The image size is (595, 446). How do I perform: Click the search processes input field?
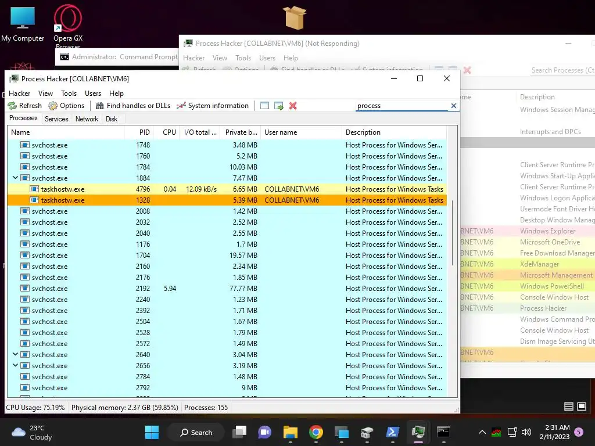coord(402,106)
